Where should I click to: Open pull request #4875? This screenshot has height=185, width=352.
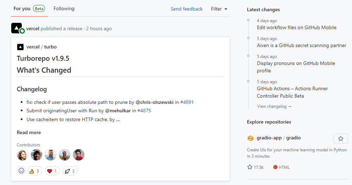coord(144,111)
